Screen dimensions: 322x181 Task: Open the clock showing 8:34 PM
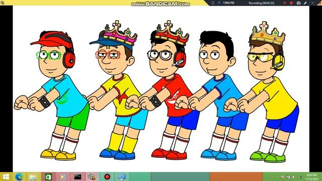(311, 177)
